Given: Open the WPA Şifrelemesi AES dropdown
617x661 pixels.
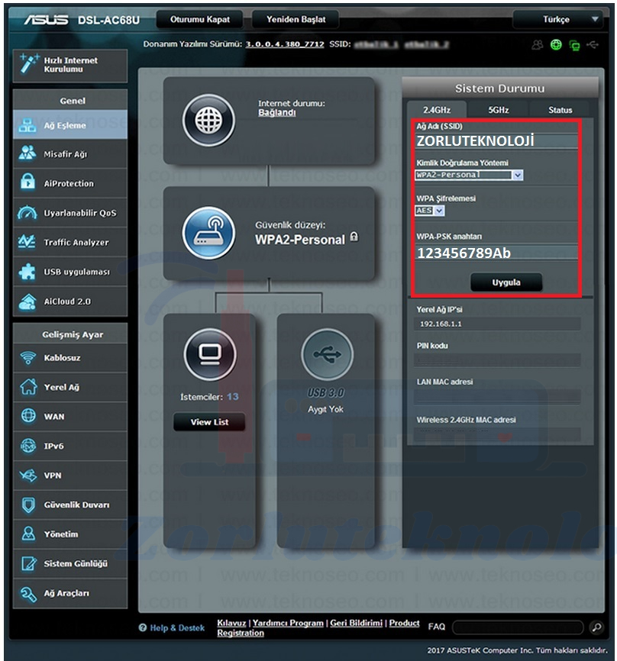Looking at the screenshot, I should 429,210.
